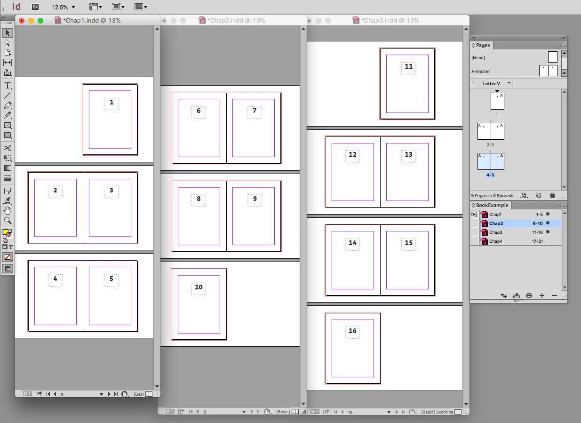The image size is (581, 423).
Task: Save the book with Book panel icon
Action: pos(517,295)
